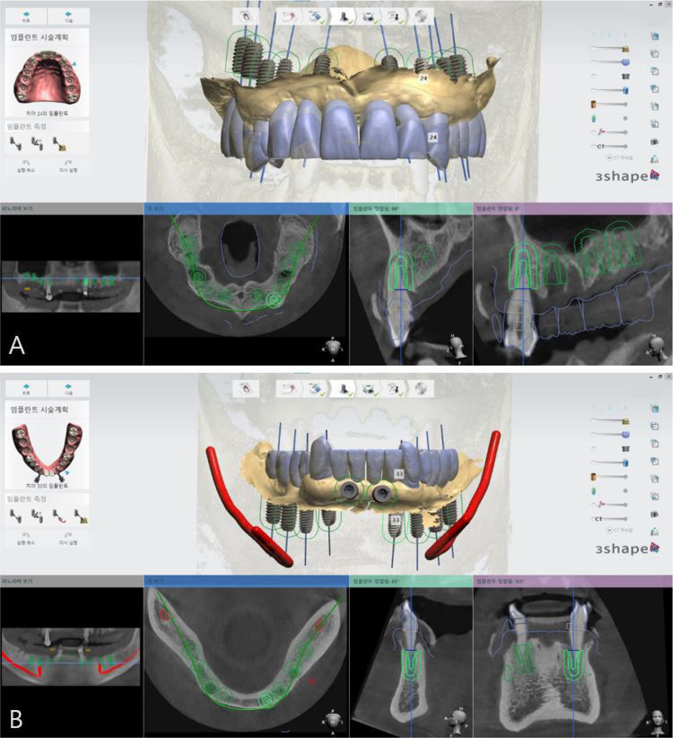The height and width of the screenshot is (738, 673).
Task: Select the red nerve measurement tool in the lower-jaw window
Action: [59, 516]
